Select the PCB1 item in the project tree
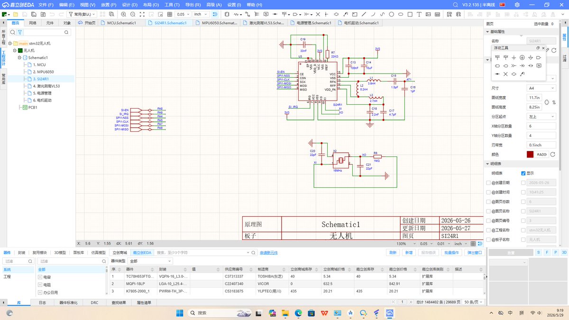The height and width of the screenshot is (320, 569). (x=33, y=108)
